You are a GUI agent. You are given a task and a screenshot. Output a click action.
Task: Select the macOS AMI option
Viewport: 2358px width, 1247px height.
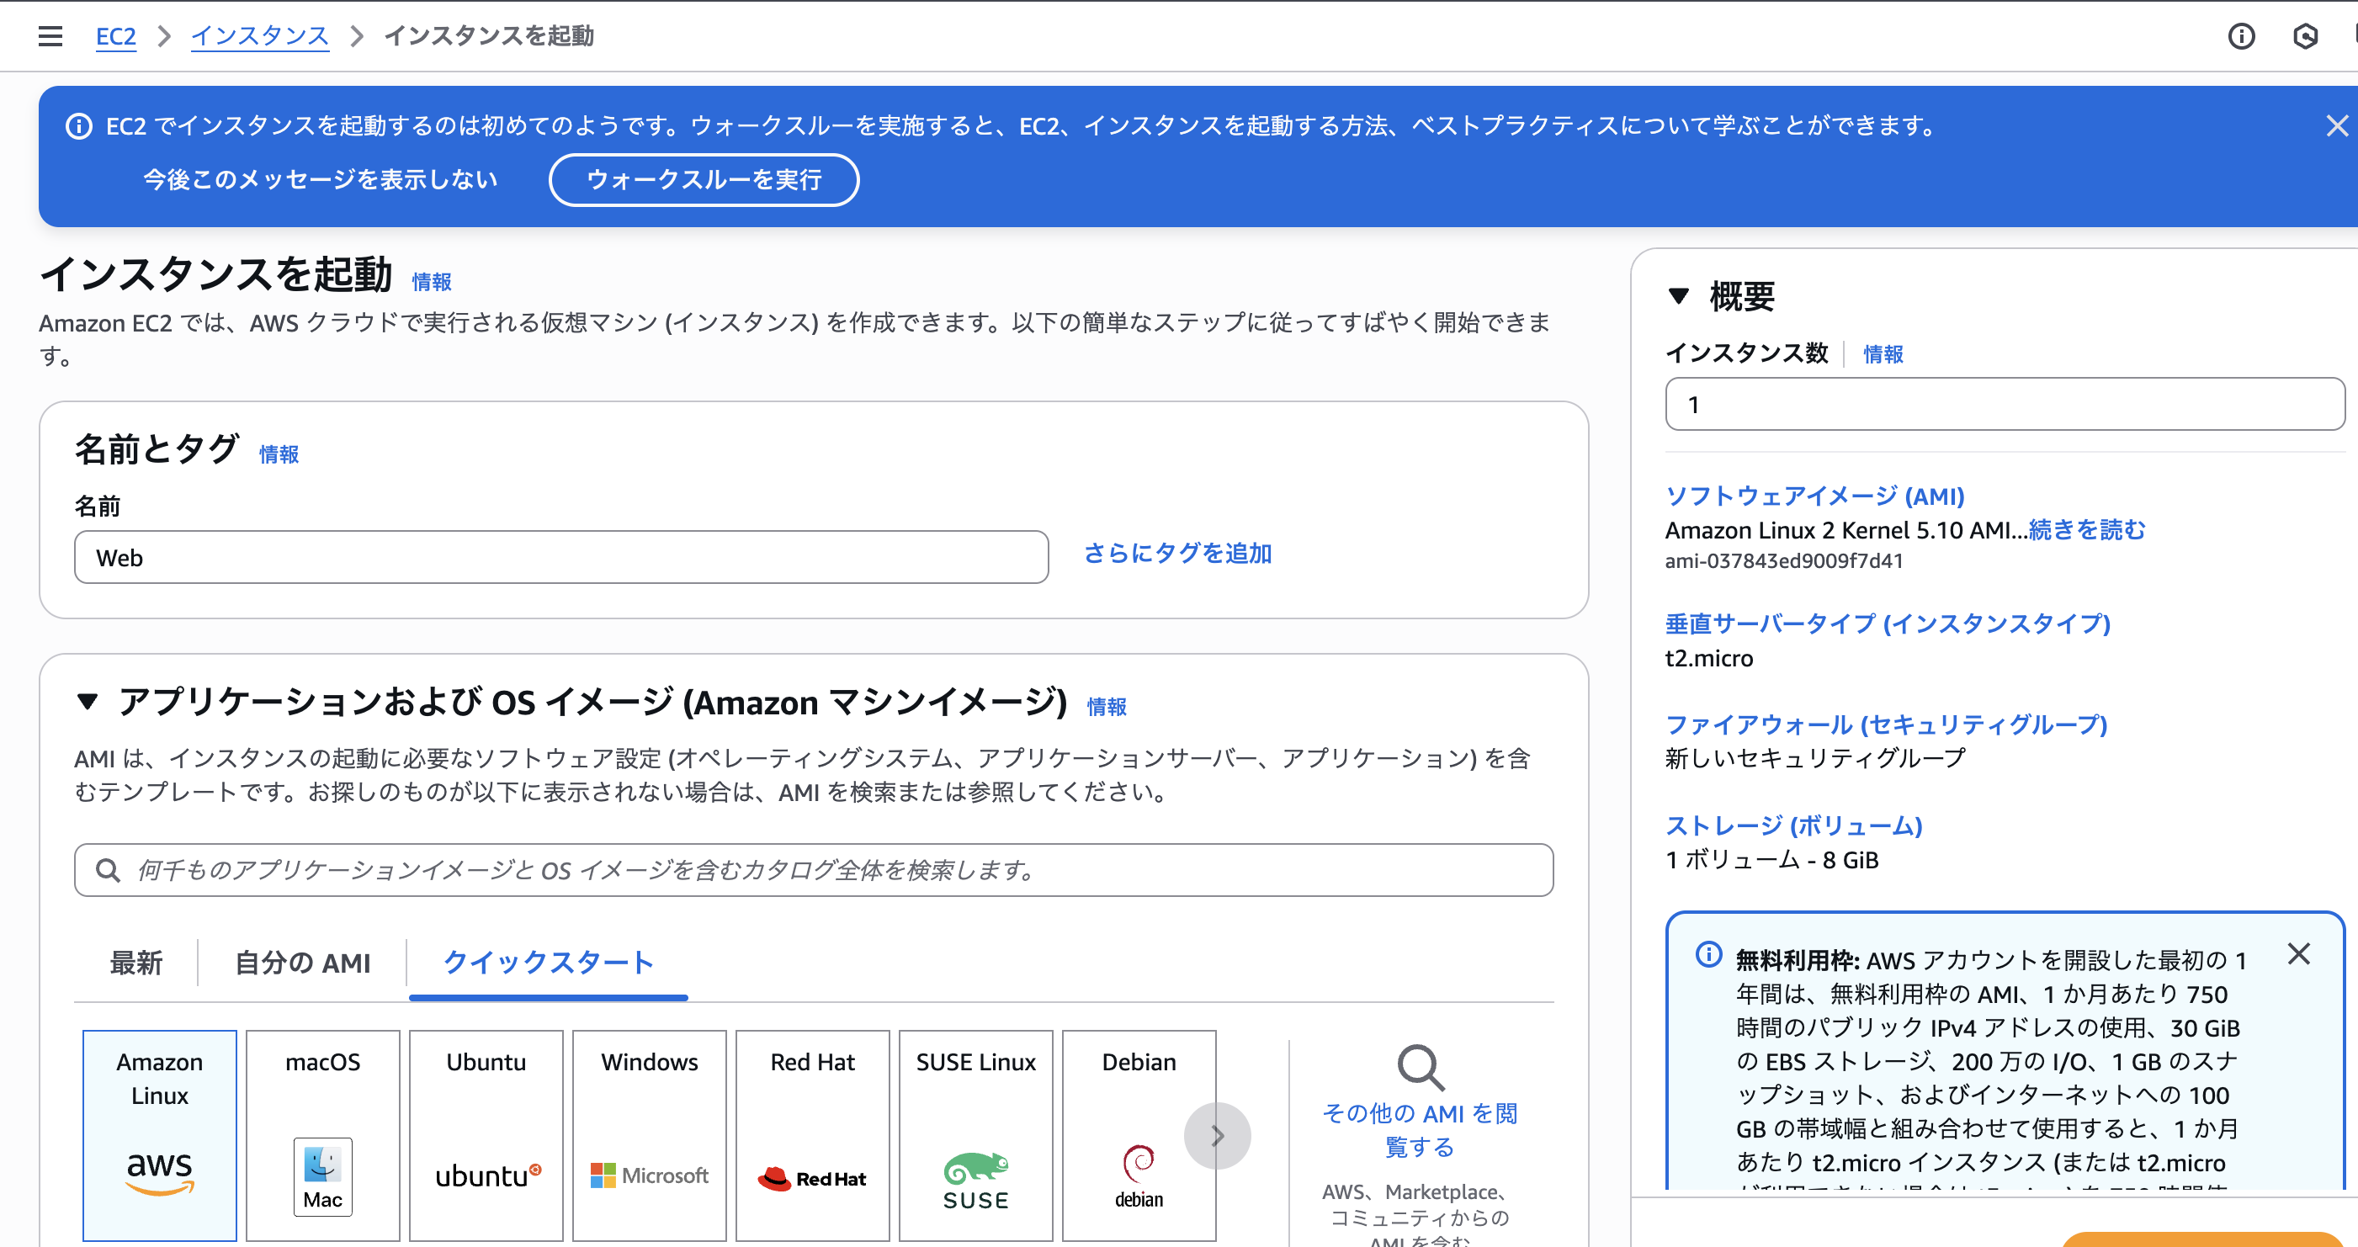coord(322,1135)
